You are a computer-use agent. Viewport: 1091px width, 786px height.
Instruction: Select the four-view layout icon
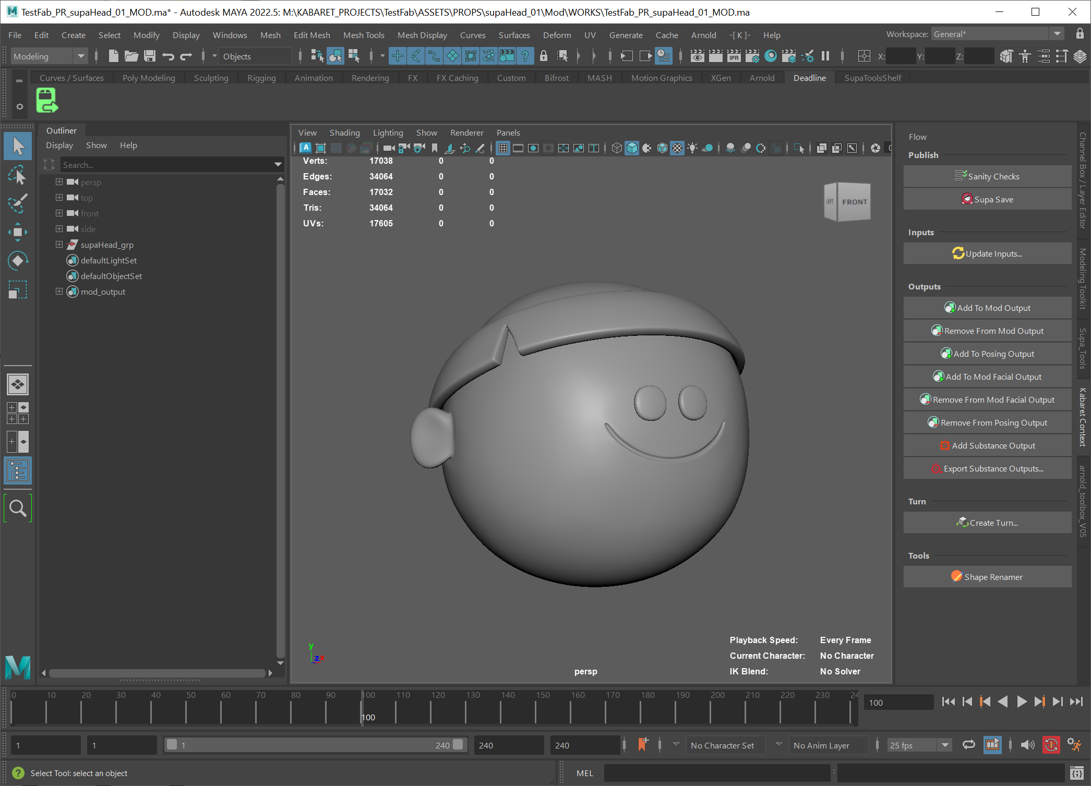[x=18, y=413]
